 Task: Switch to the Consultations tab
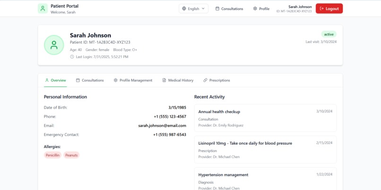[90, 80]
